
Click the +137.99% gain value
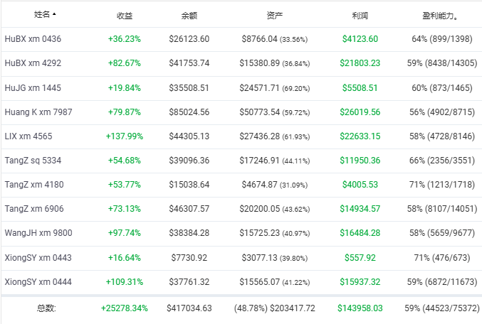point(125,136)
